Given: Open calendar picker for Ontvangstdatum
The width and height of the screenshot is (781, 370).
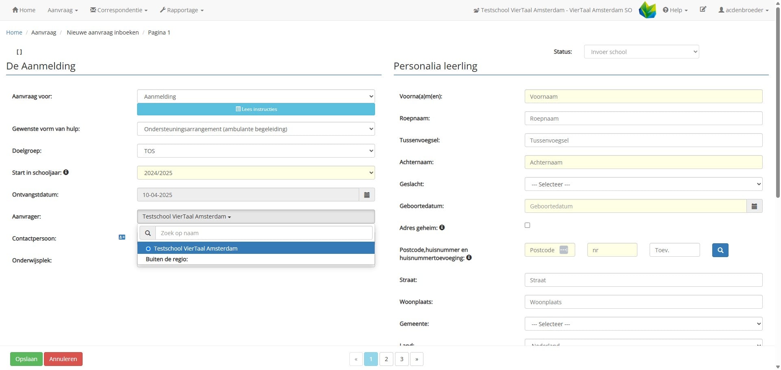Looking at the screenshot, I should (367, 195).
